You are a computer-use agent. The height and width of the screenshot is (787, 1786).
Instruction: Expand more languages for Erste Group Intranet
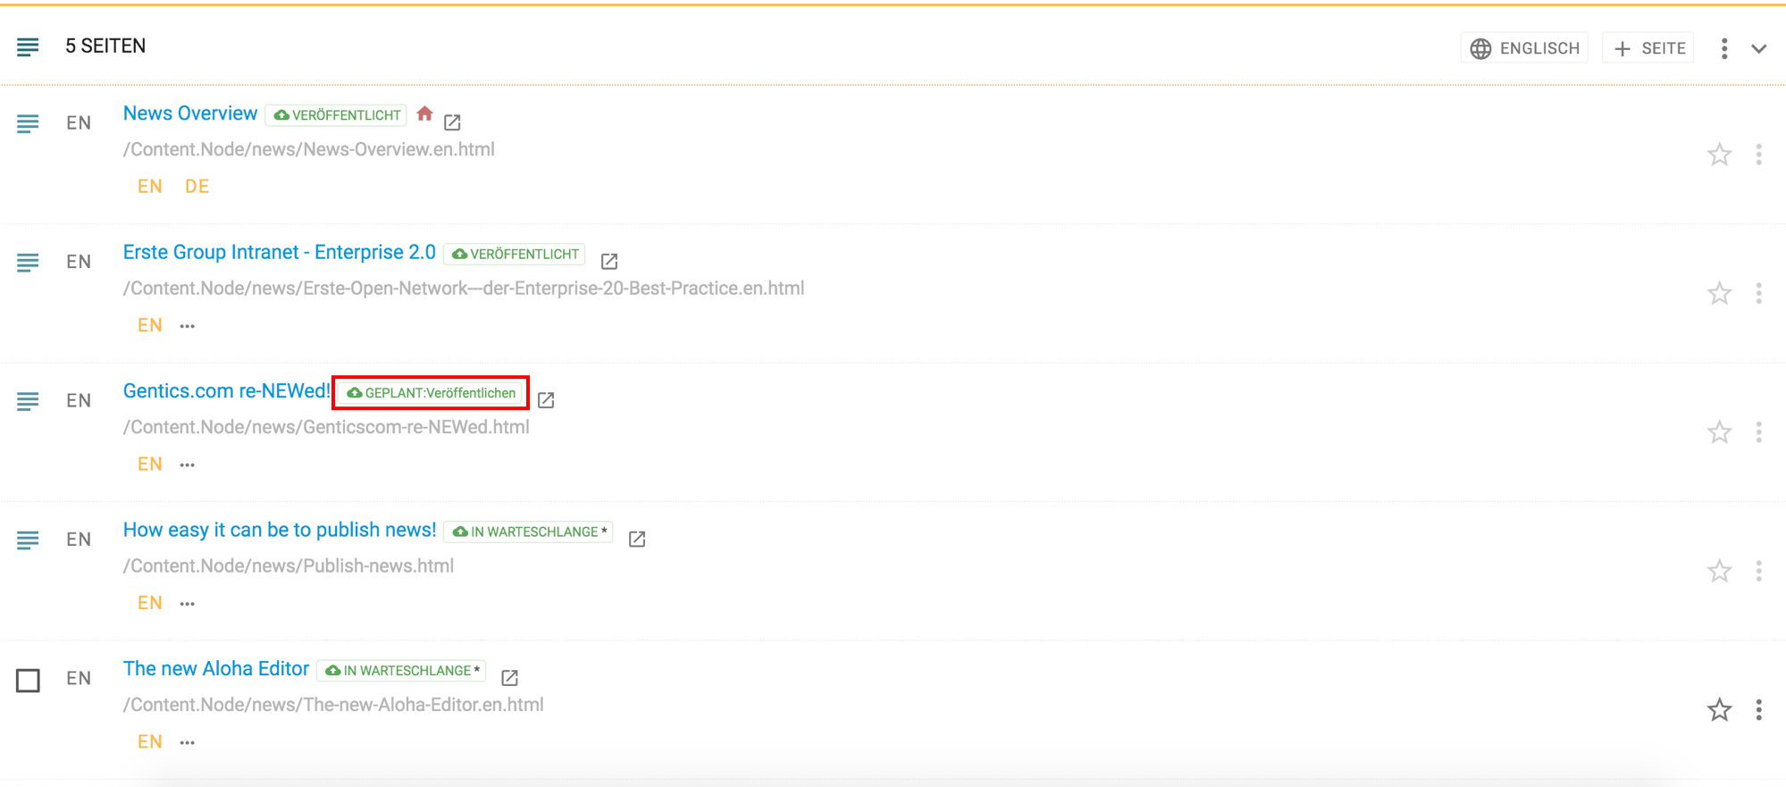coord(187,326)
